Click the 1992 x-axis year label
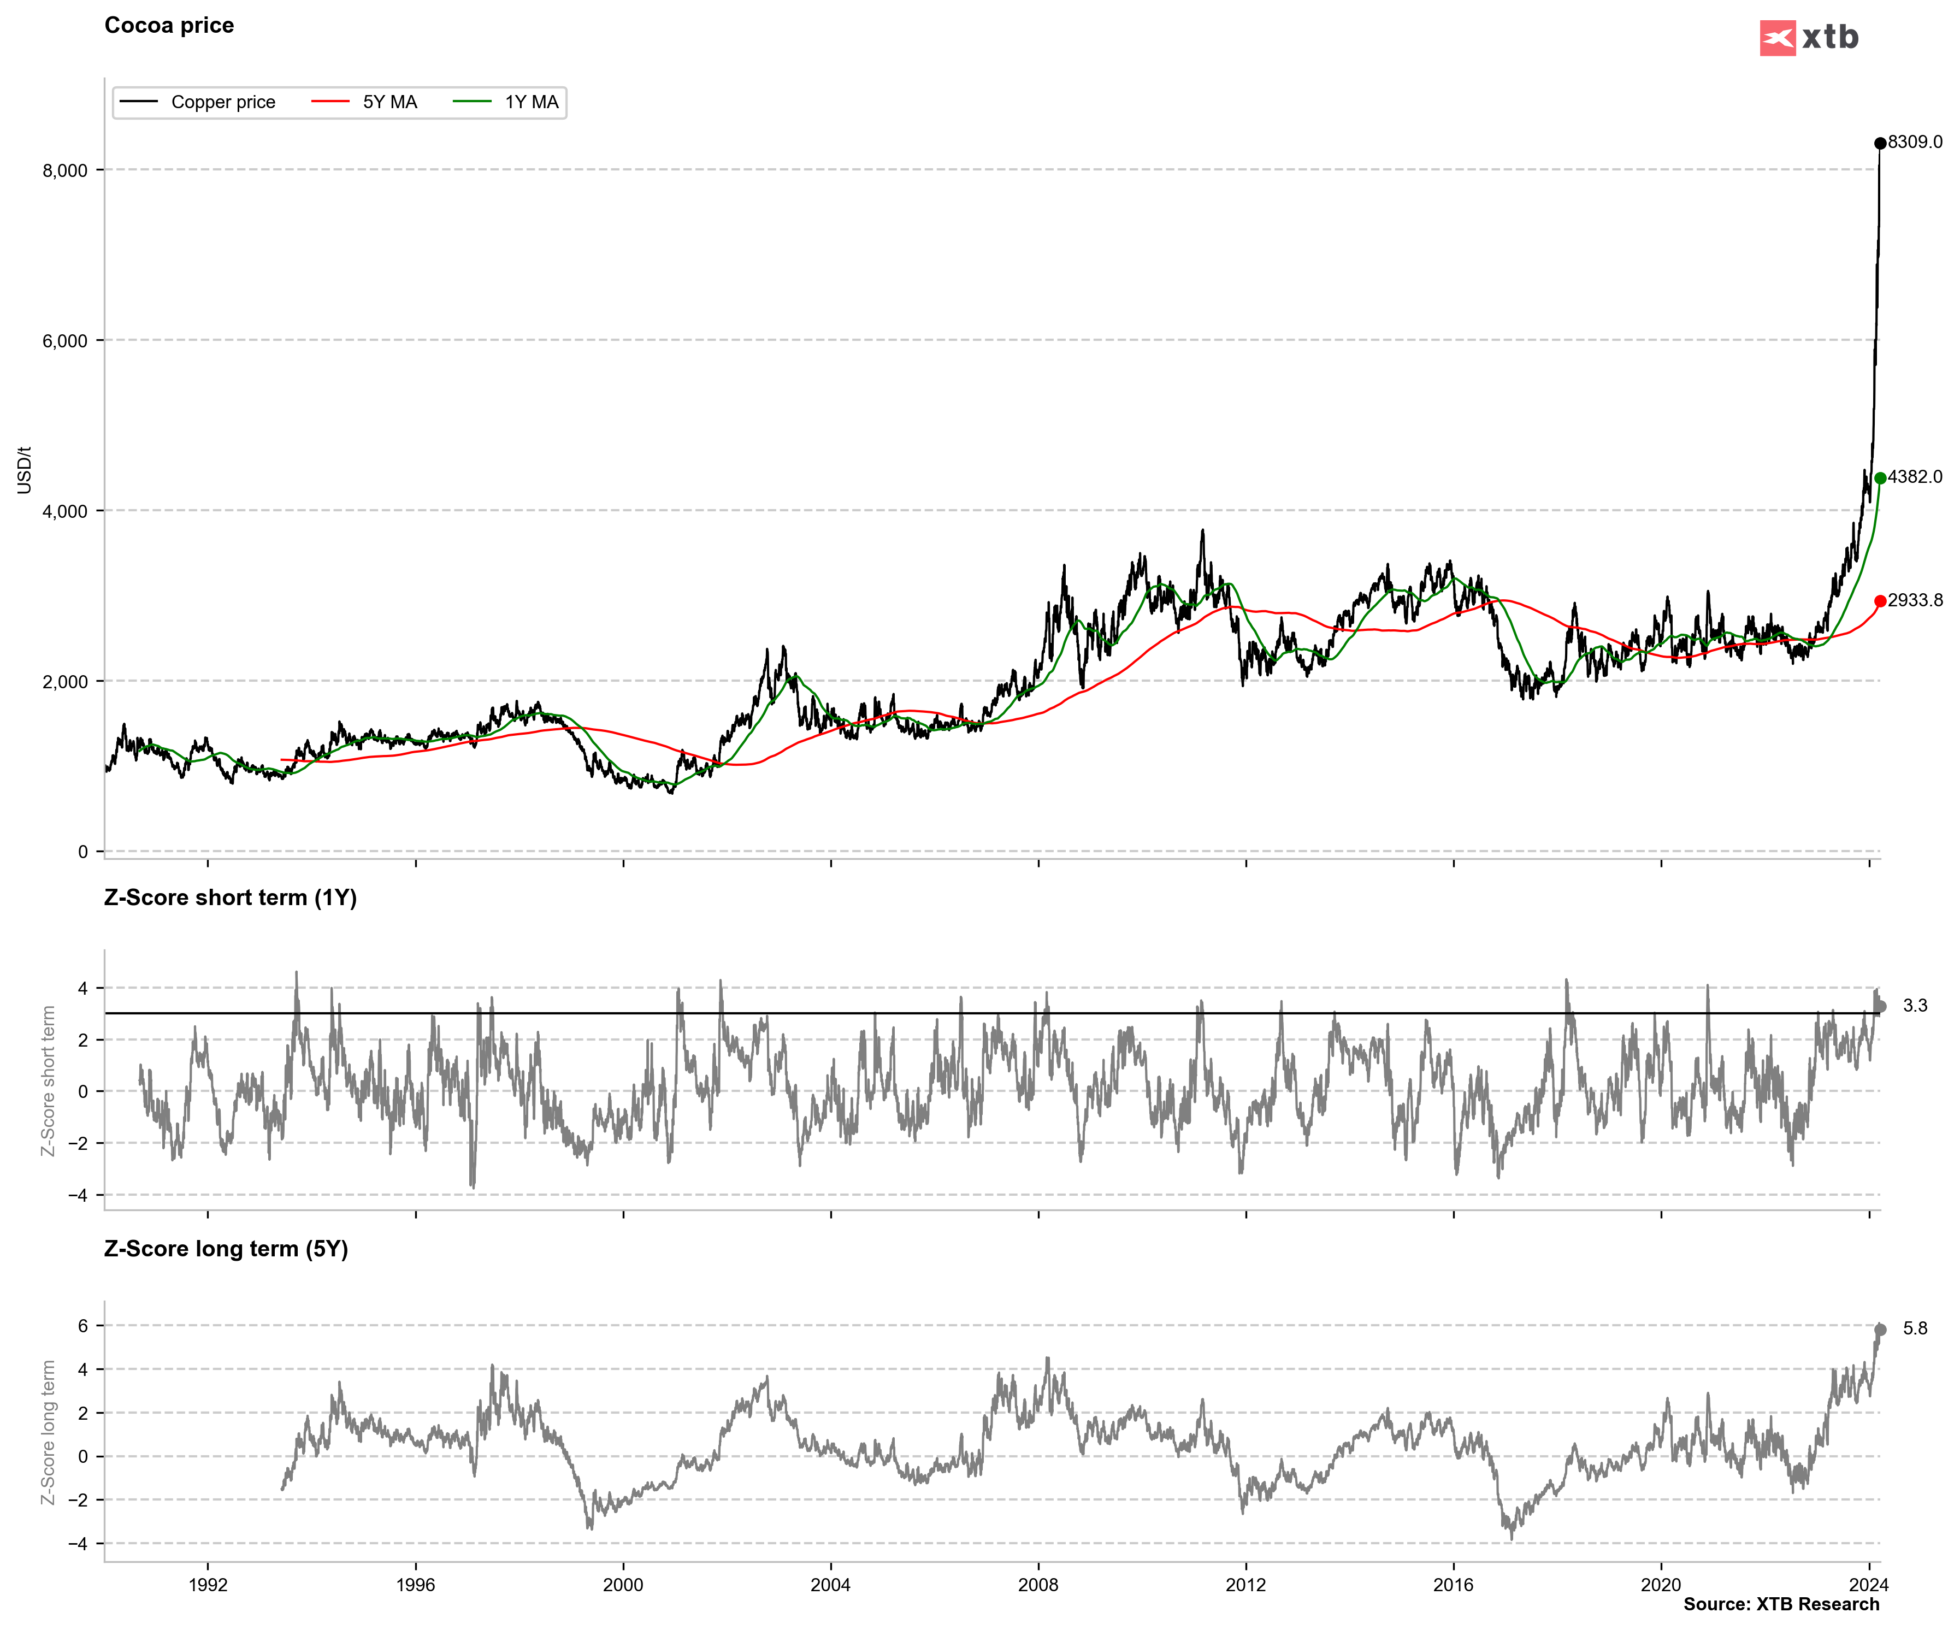Viewport: 1960px width, 1630px height. pos(207,1584)
